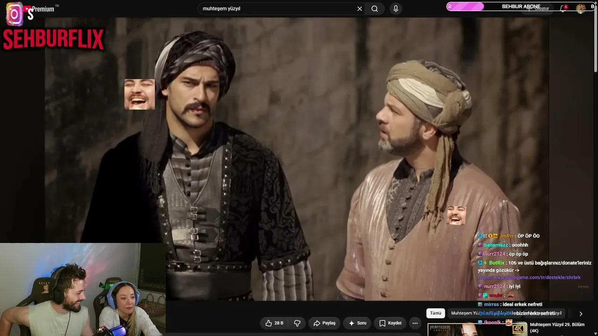
Task: Save the video with Kaydet button
Action: (x=390, y=323)
